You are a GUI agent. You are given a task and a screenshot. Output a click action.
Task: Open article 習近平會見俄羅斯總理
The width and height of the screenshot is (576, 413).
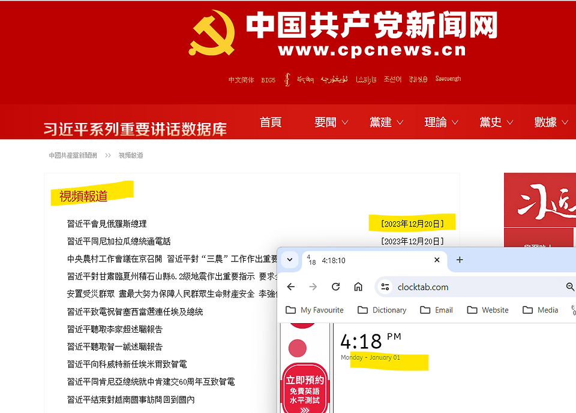pos(107,224)
